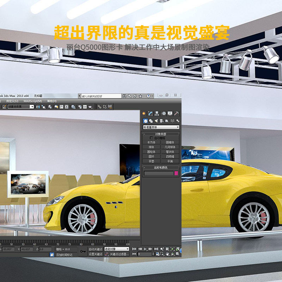Click the Pan View hand icon
This screenshot has height=282, width=282.
tap(167, 254)
